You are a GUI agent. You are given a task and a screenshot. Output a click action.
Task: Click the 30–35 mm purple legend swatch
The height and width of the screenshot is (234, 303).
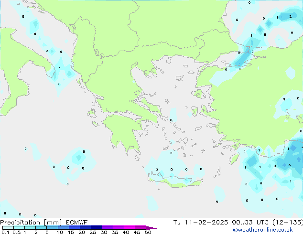click(107, 228)
